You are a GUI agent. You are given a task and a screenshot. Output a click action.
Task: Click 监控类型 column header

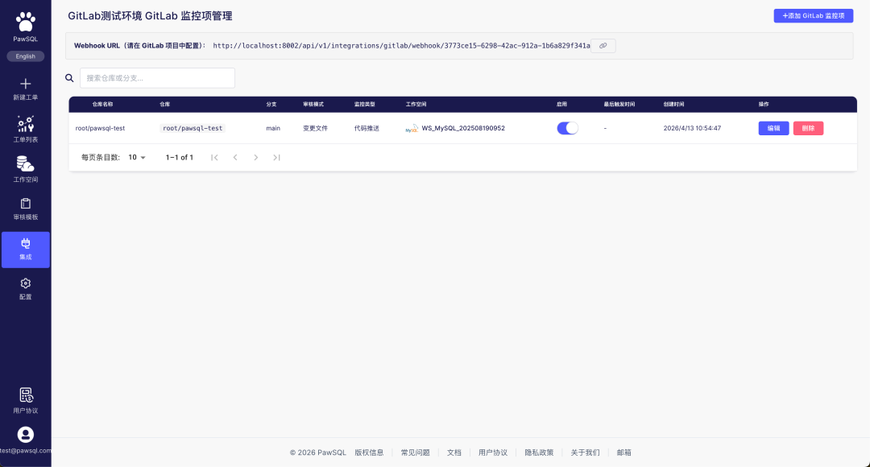[x=365, y=105]
